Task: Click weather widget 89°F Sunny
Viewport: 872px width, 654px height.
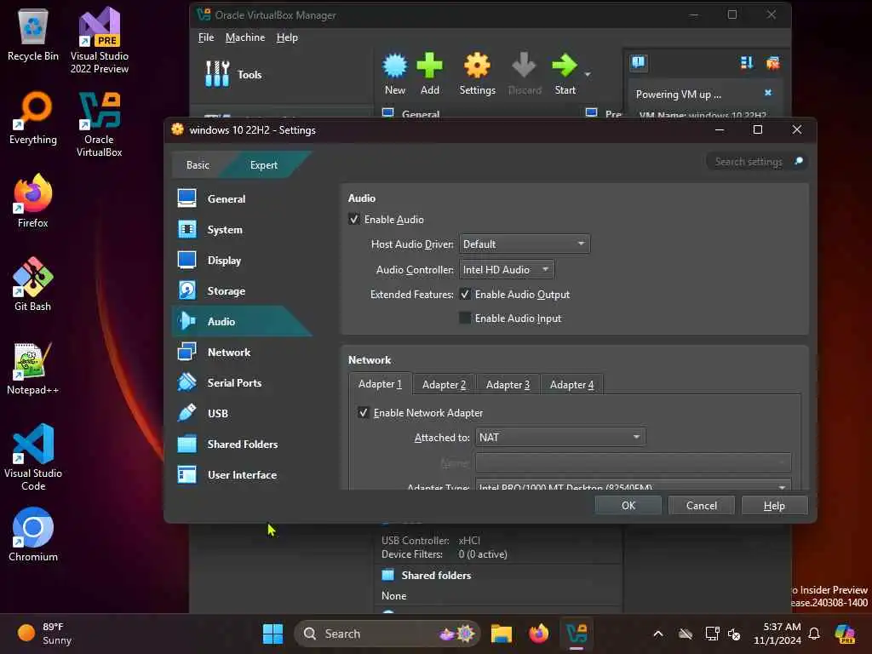Action: click(x=44, y=634)
